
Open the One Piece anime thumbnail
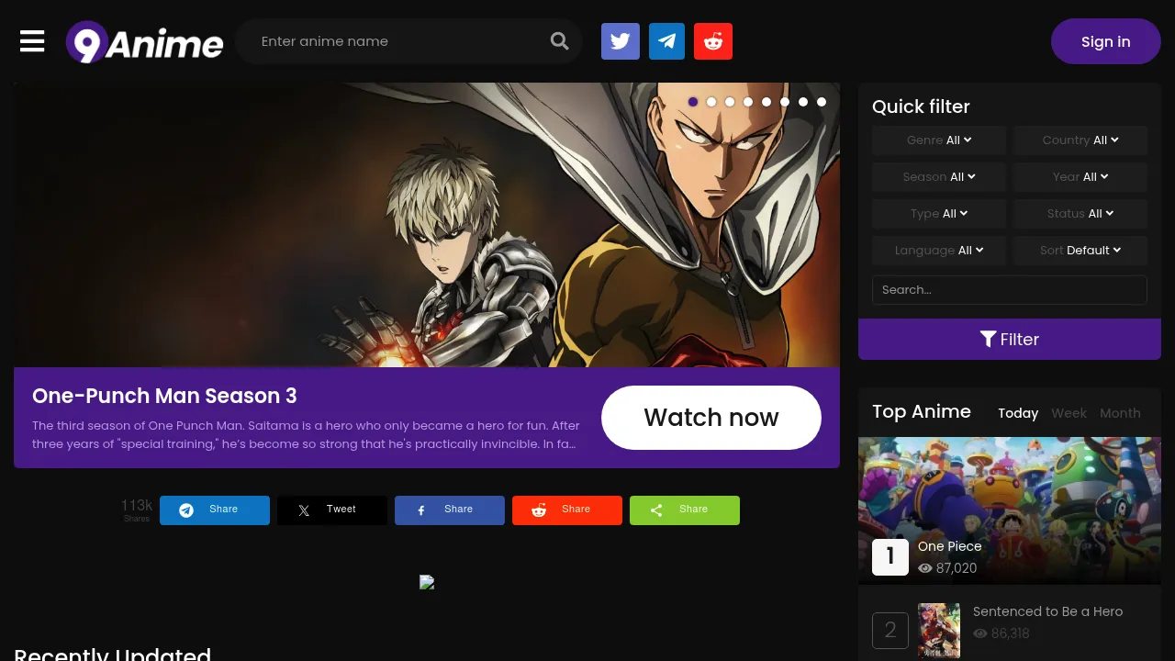(1010, 496)
